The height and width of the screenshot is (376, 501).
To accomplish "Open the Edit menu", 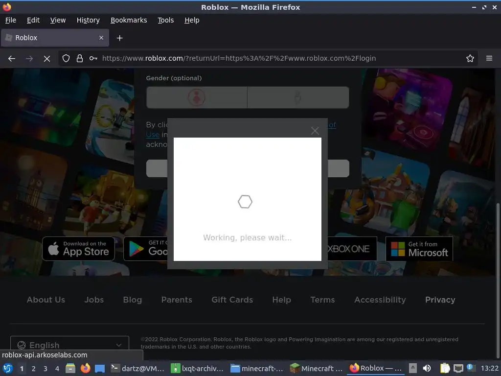I will [33, 20].
